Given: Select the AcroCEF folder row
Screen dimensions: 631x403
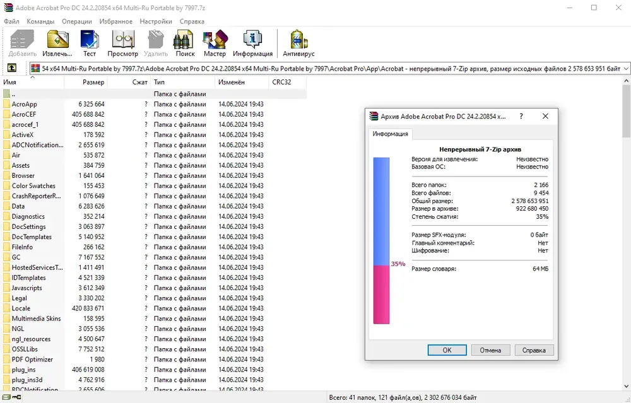Looking at the screenshot, I should [x=153, y=115].
